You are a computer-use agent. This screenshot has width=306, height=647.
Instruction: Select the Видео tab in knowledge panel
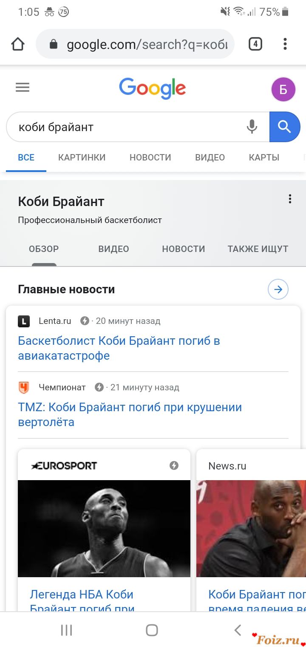113,249
